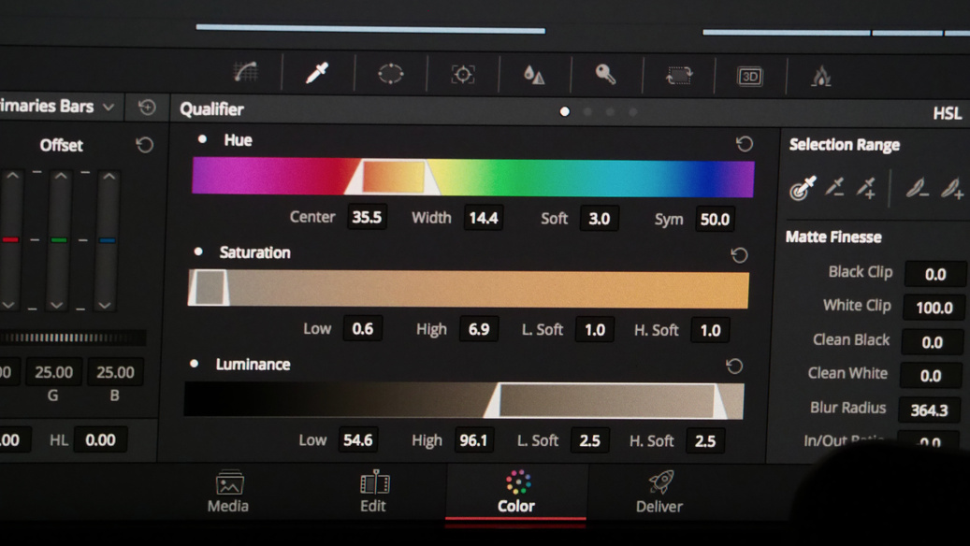Decrease the green Offset bar down arrow

[x=57, y=305]
